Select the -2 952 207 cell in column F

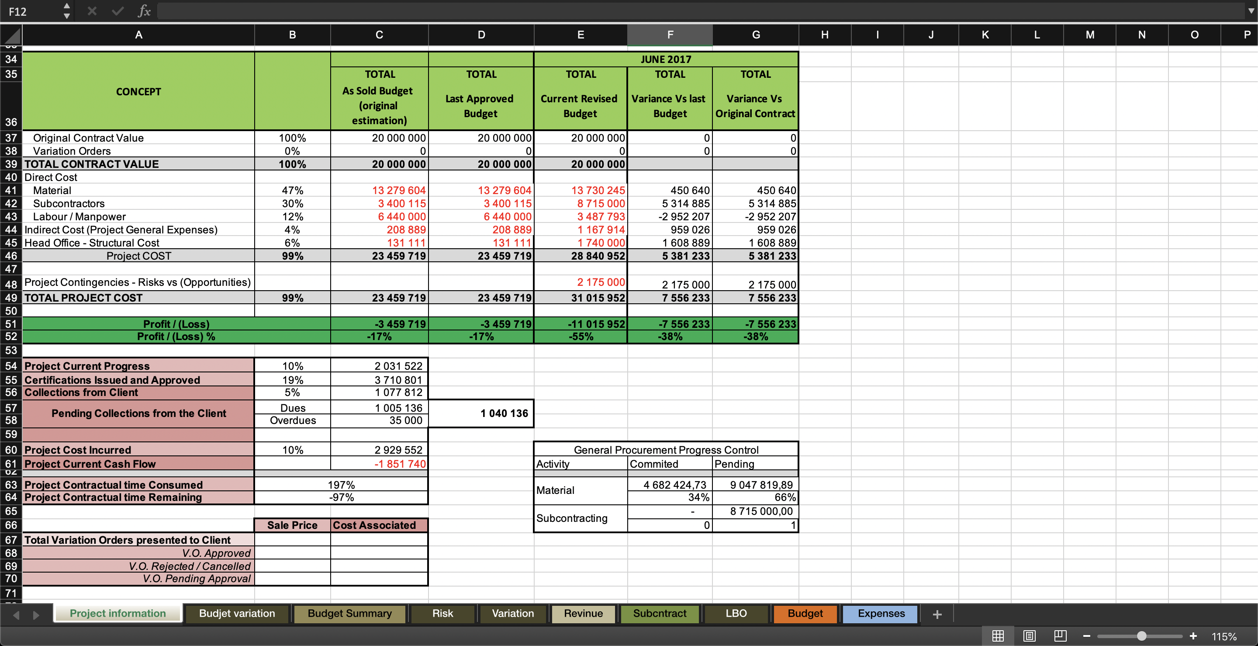[670, 216]
